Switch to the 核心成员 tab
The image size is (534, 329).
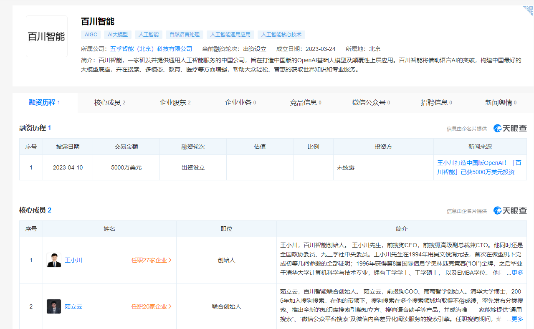click(x=109, y=103)
